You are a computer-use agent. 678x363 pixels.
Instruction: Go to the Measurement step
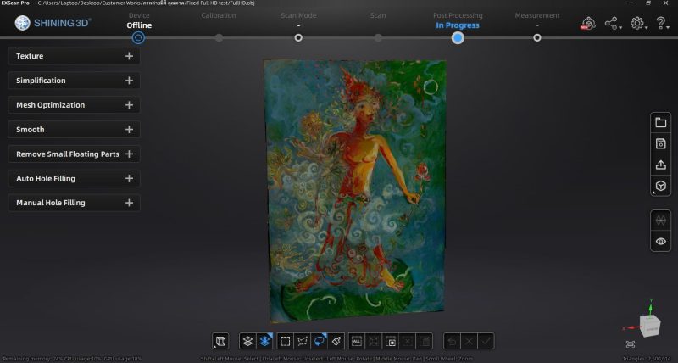[x=537, y=15]
